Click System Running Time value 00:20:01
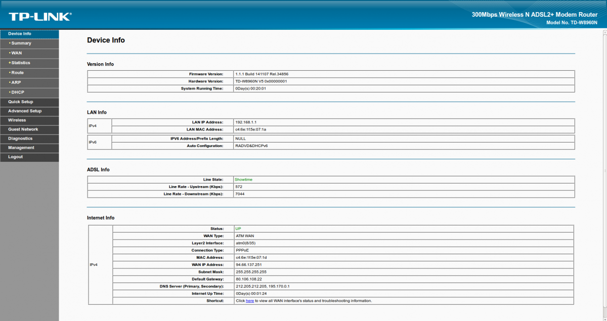Viewport: 607px width, 321px height. tap(250, 88)
